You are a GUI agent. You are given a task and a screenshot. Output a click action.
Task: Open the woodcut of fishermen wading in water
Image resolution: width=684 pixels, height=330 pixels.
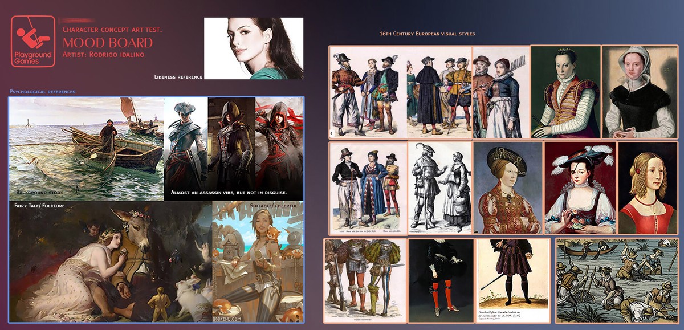[x=617, y=280]
